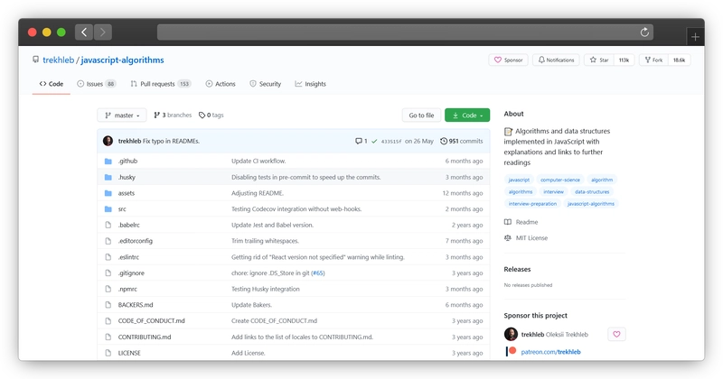Open the CONTRIBUTING.md file

(145, 337)
